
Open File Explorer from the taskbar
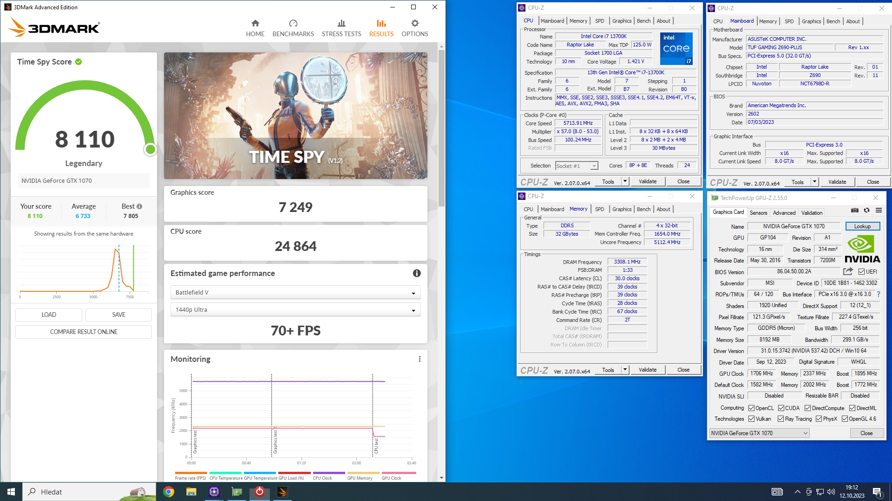pyautogui.click(x=191, y=492)
